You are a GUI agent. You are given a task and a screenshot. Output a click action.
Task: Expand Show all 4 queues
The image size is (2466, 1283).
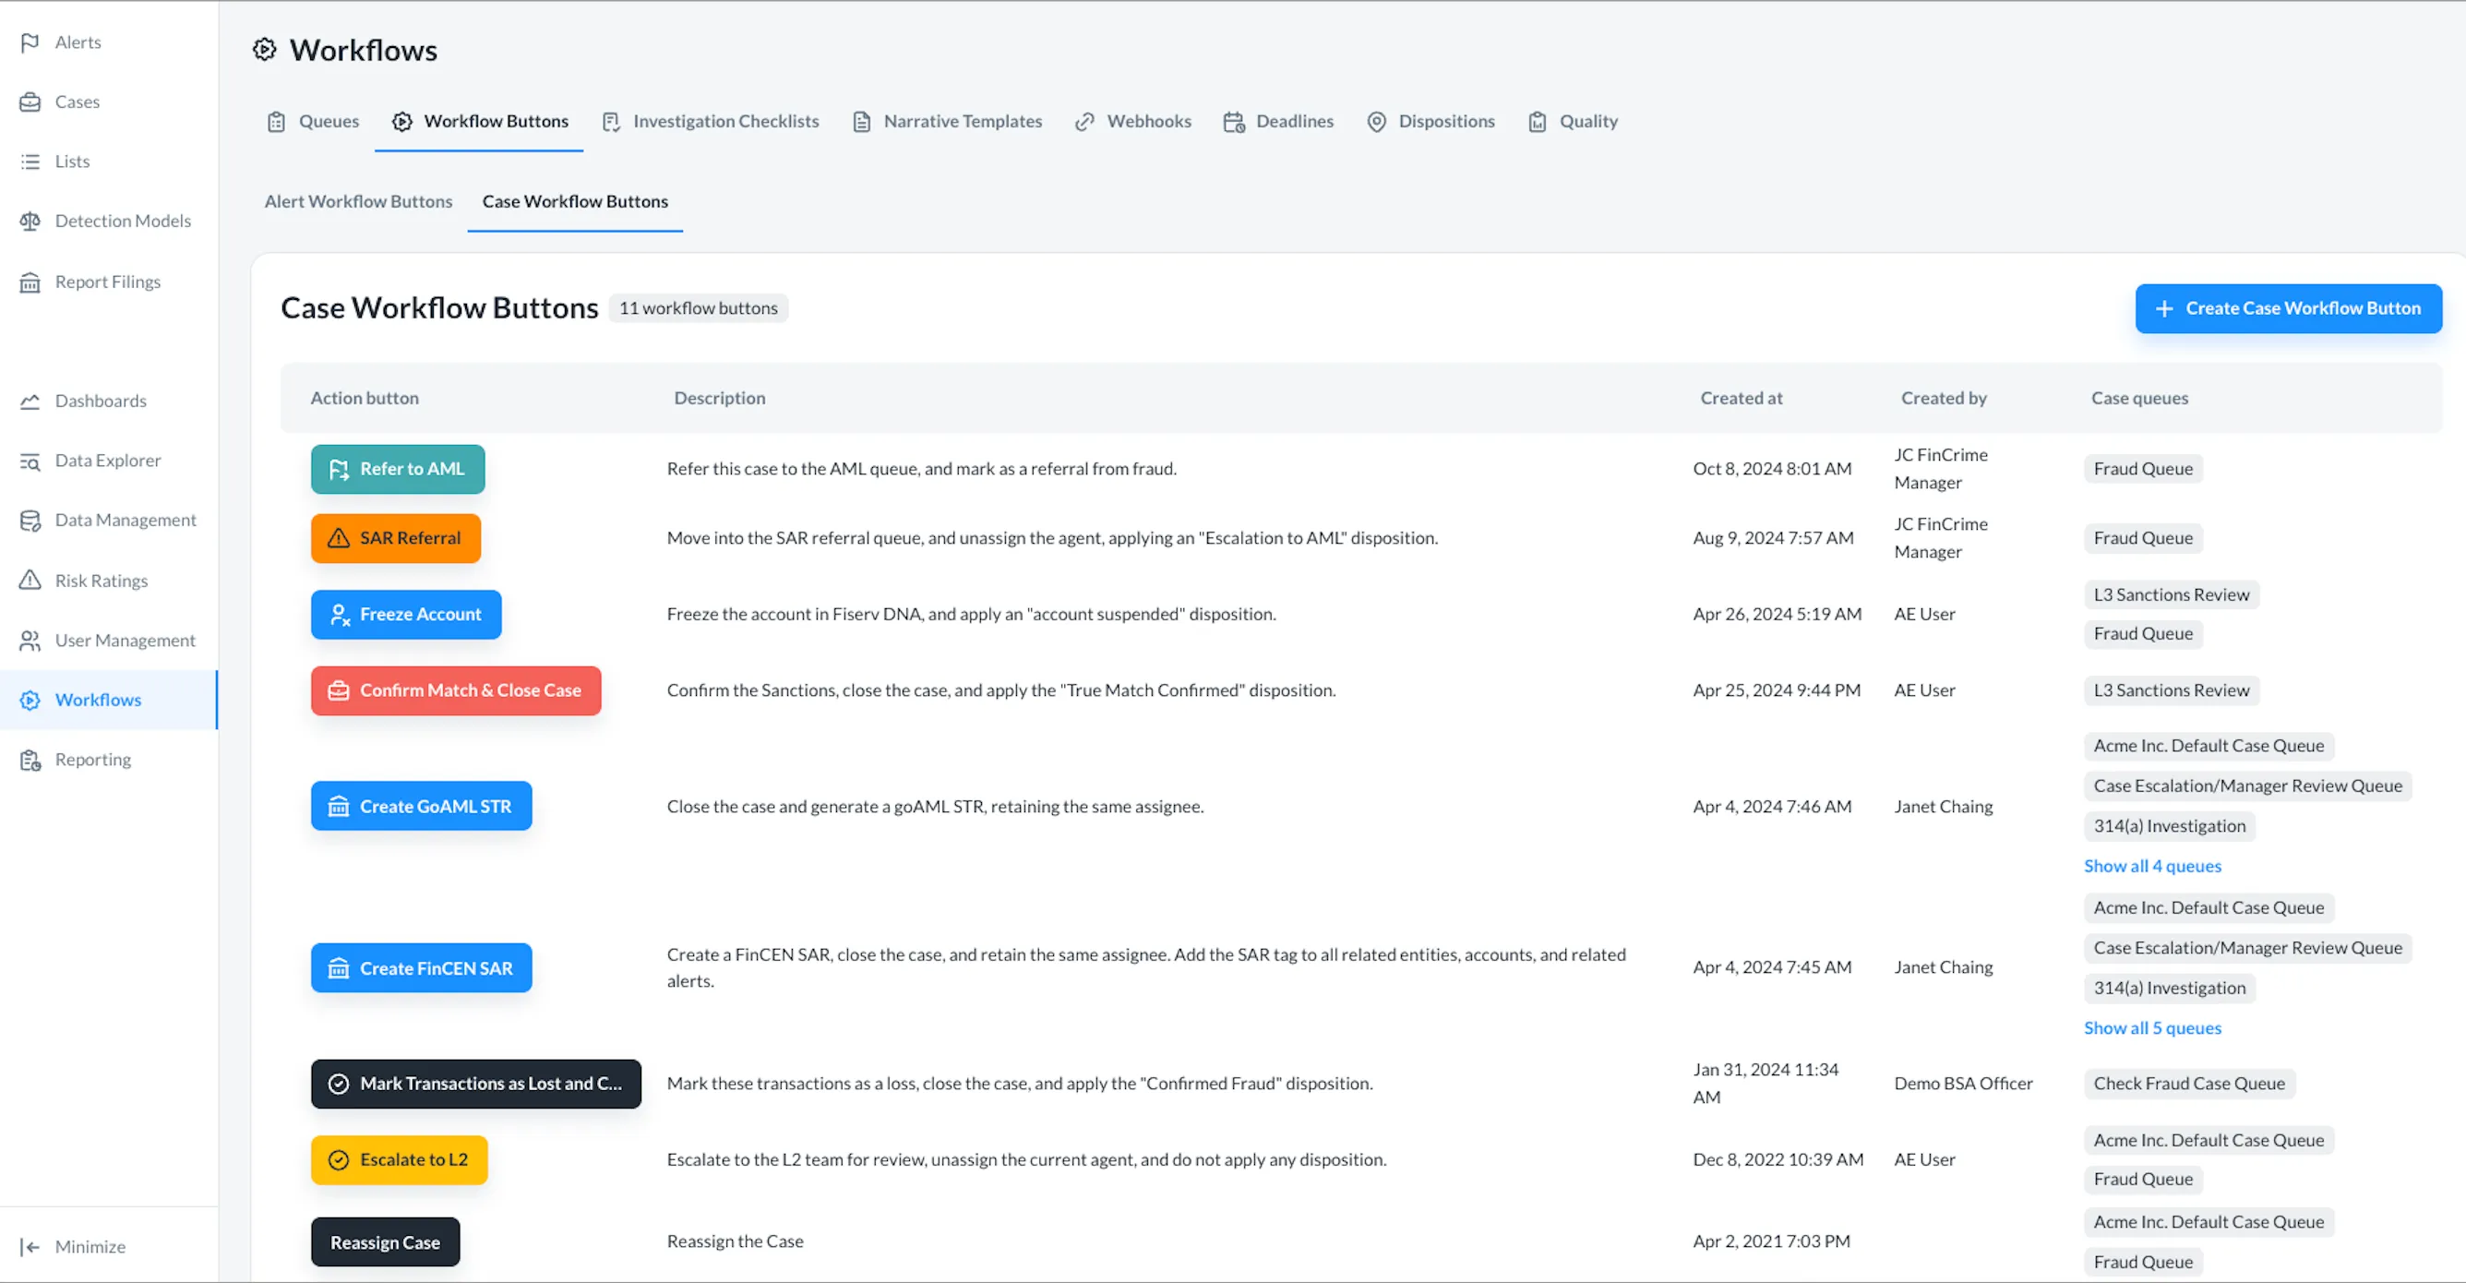pos(2152,866)
